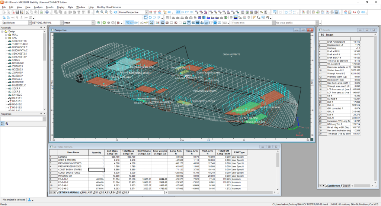Click the Pitch slider handle beside the view
The width and height of the screenshot is (381, 206).
click(x=52, y=87)
